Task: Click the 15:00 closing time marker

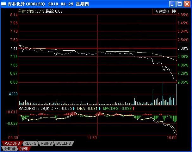Action: pyautogui.click(x=172, y=138)
